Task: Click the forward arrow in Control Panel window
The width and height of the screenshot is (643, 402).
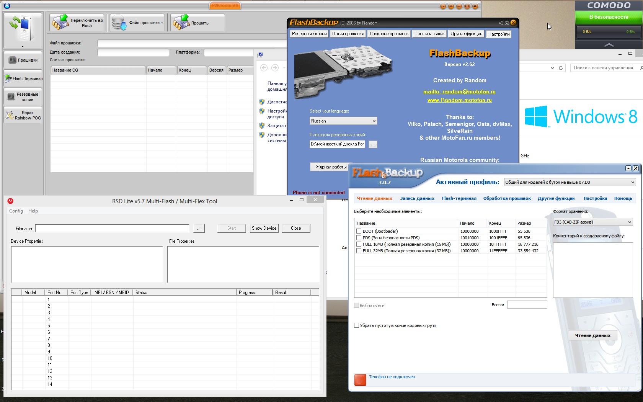Action: coord(275,68)
